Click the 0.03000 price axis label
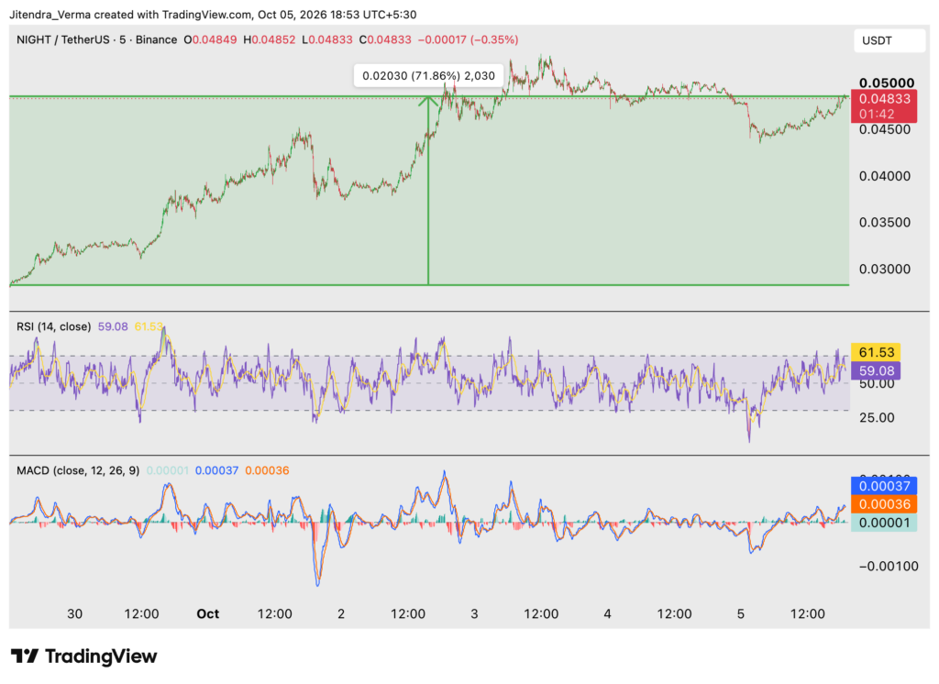Viewport: 939px width, 684px height. (x=885, y=269)
